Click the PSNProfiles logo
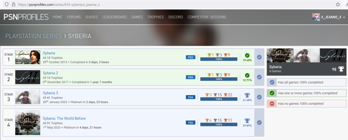Screen dimensions: 348x140 click(x=26, y=17)
